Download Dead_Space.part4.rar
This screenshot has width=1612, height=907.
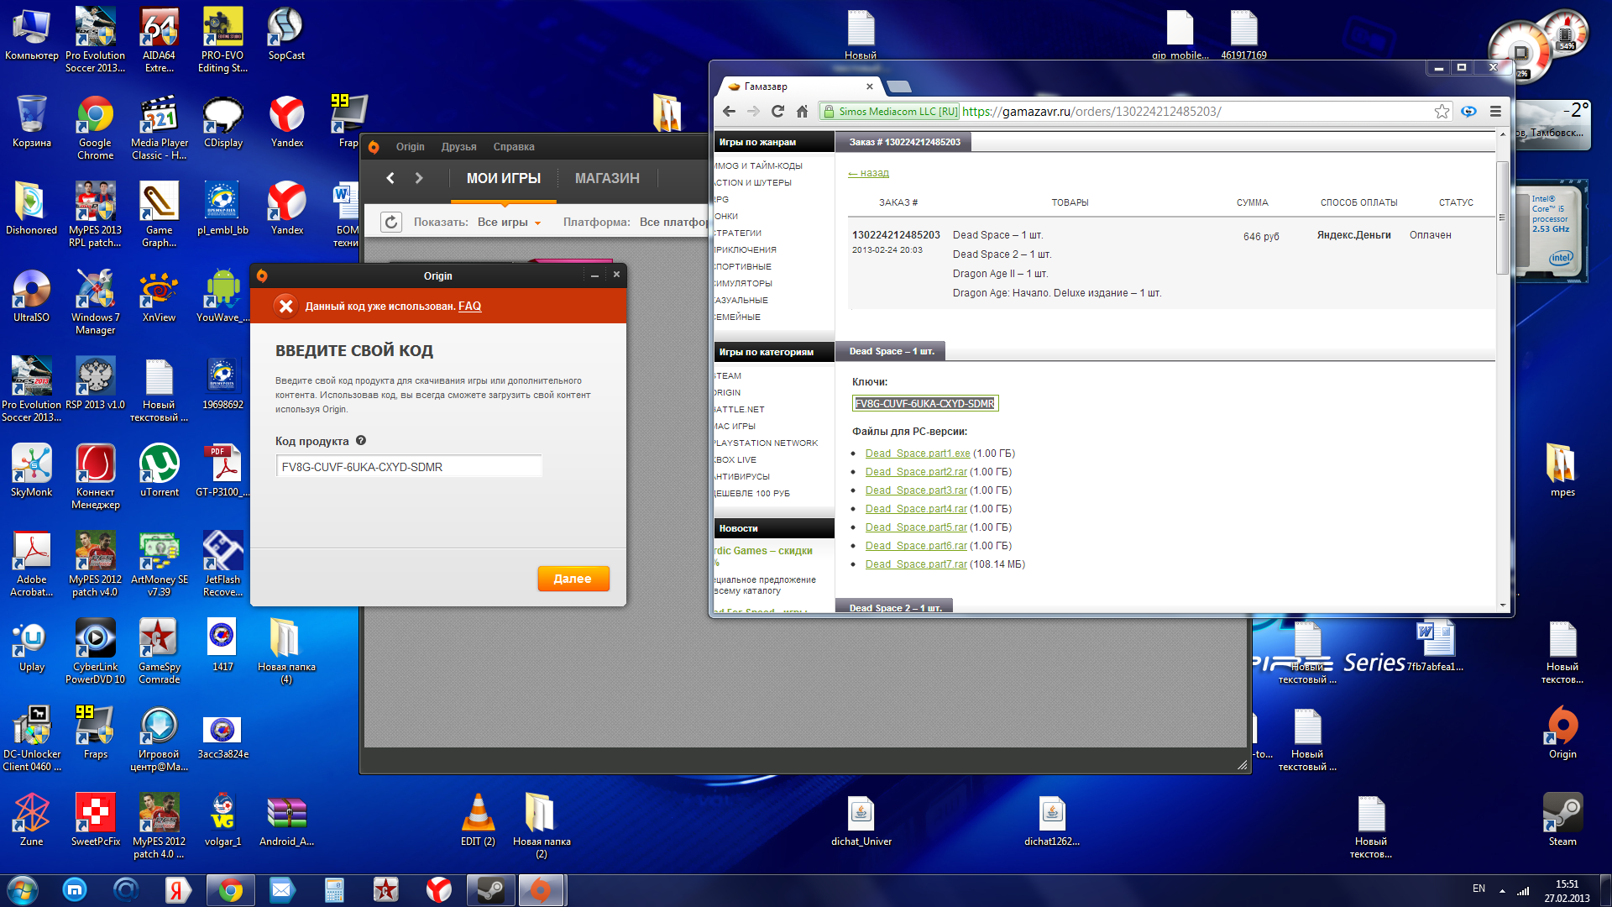pyautogui.click(x=916, y=509)
